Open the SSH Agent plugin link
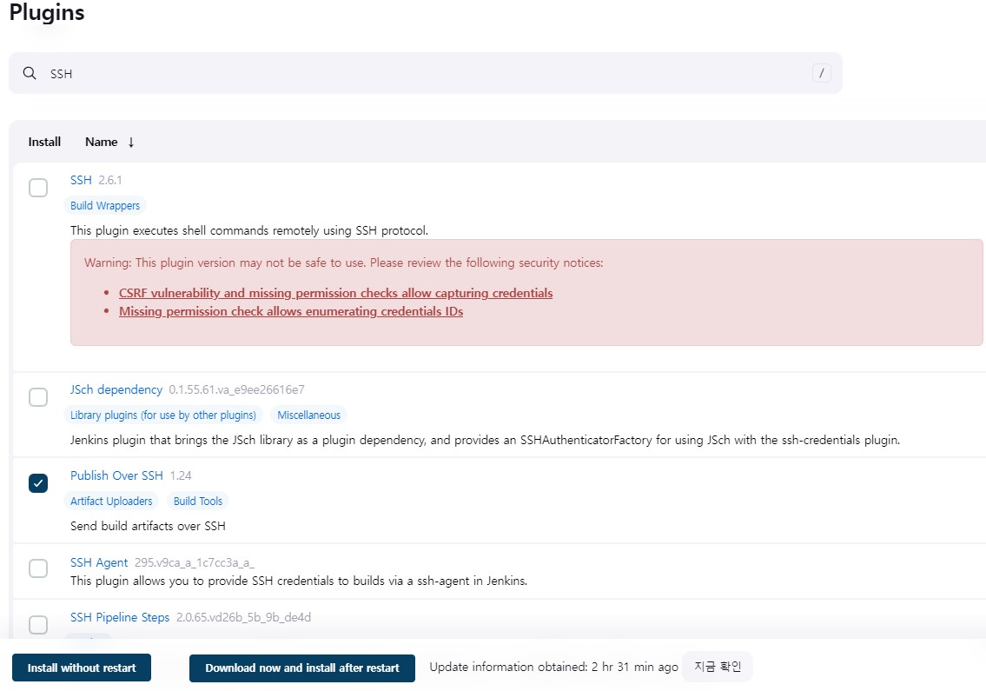 (x=99, y=562)
